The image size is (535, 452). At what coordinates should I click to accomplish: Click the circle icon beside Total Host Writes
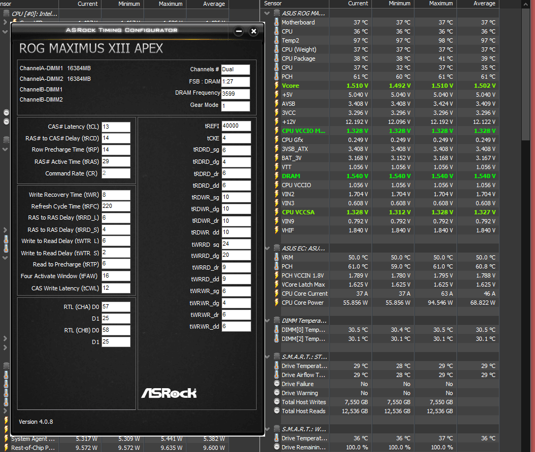[277, 402]
